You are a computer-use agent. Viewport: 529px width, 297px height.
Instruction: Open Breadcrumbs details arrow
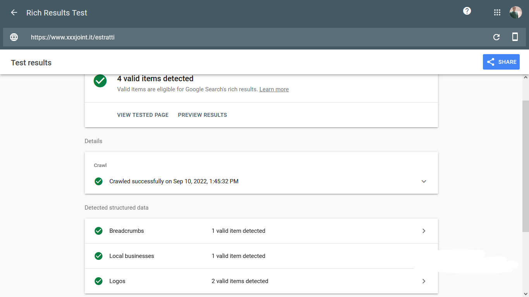424,231
